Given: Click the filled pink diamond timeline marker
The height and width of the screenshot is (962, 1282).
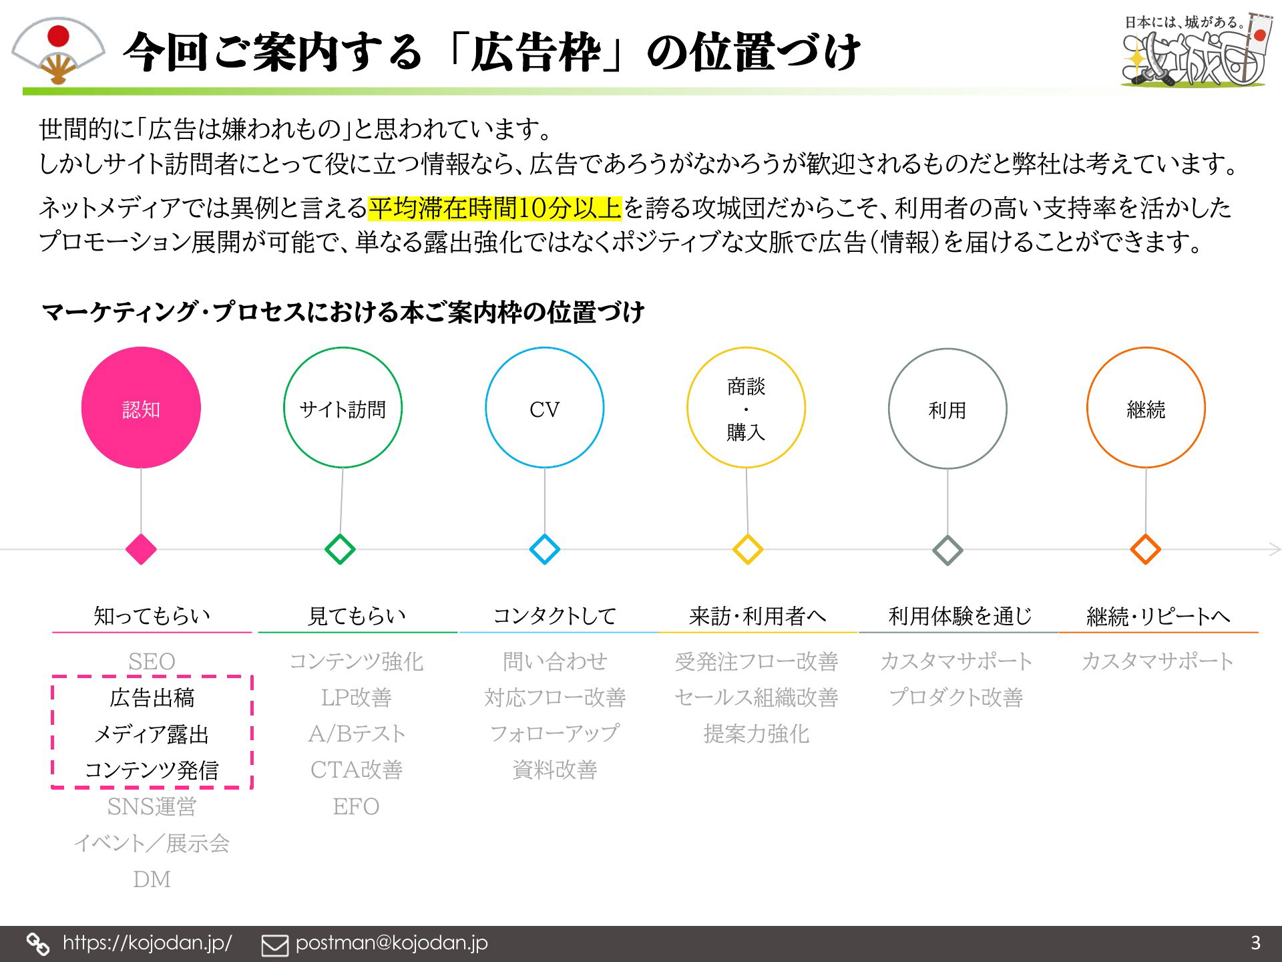Looking at the screenshot, I should pos(141,549).
